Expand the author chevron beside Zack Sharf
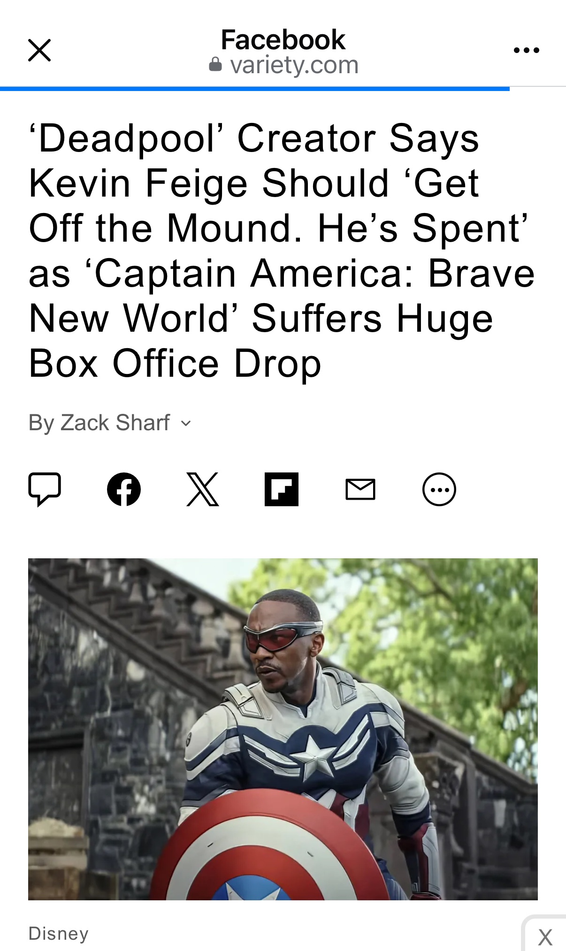Screen dimensions: 566x951 point(186,424)
